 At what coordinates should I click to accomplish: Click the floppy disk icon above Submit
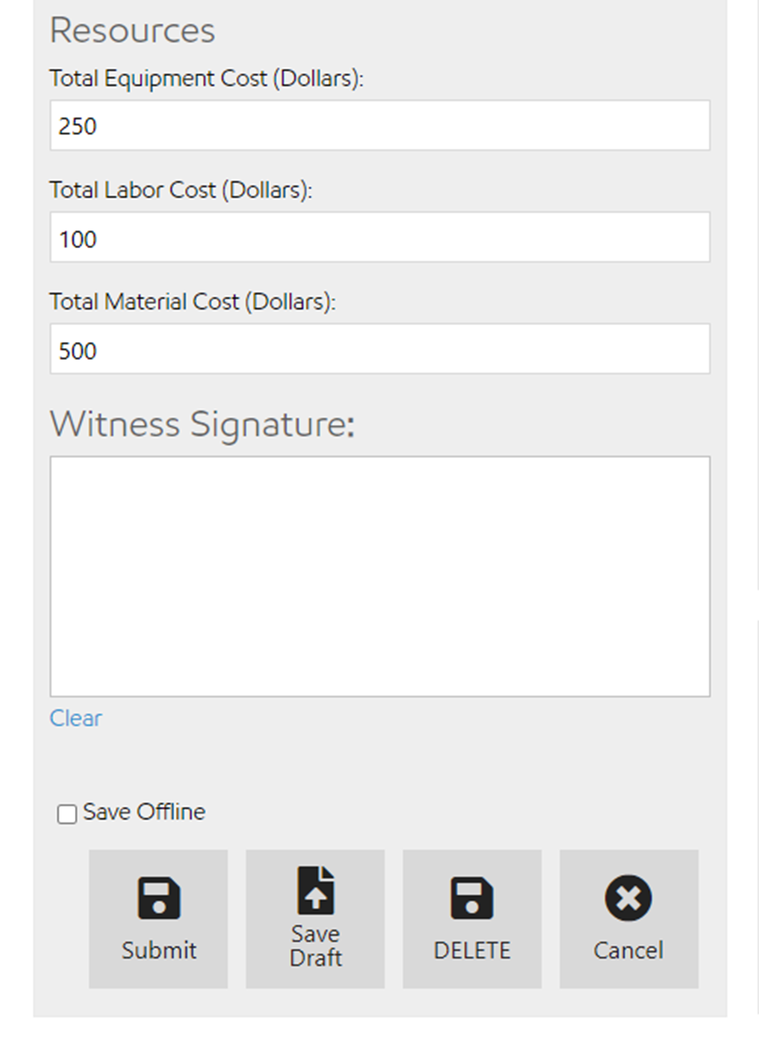point(158,897)
